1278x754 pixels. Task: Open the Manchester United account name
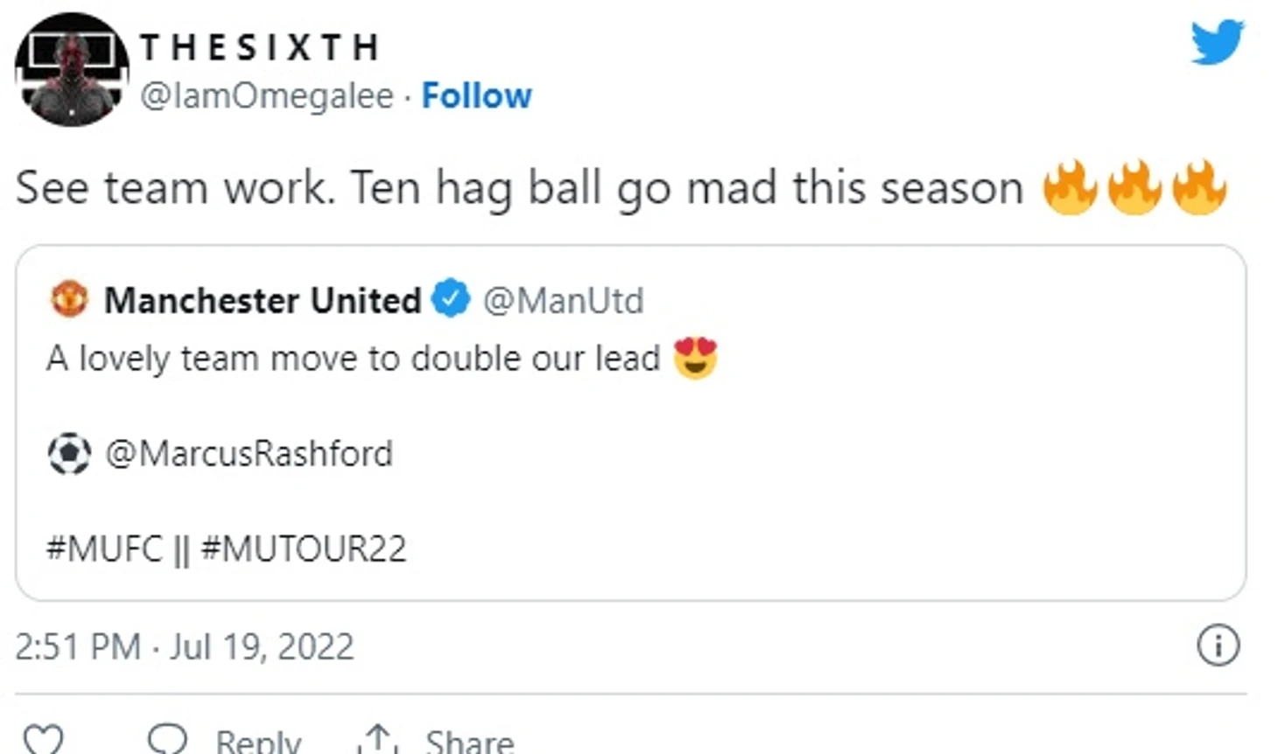click(x=263, y=300)
